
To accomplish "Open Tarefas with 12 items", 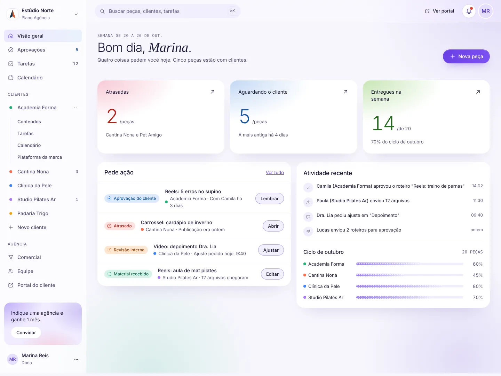I will 43,64.
